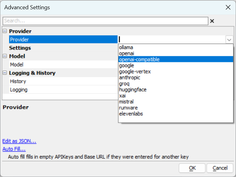Select google as the provider

176,65
